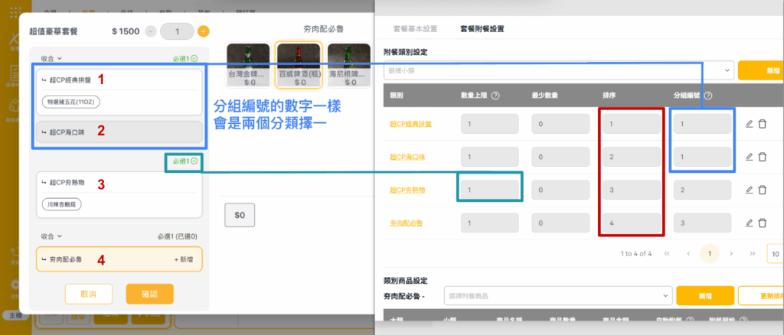Open the rows-per-page dropdown showing 10

pos(775,254)
